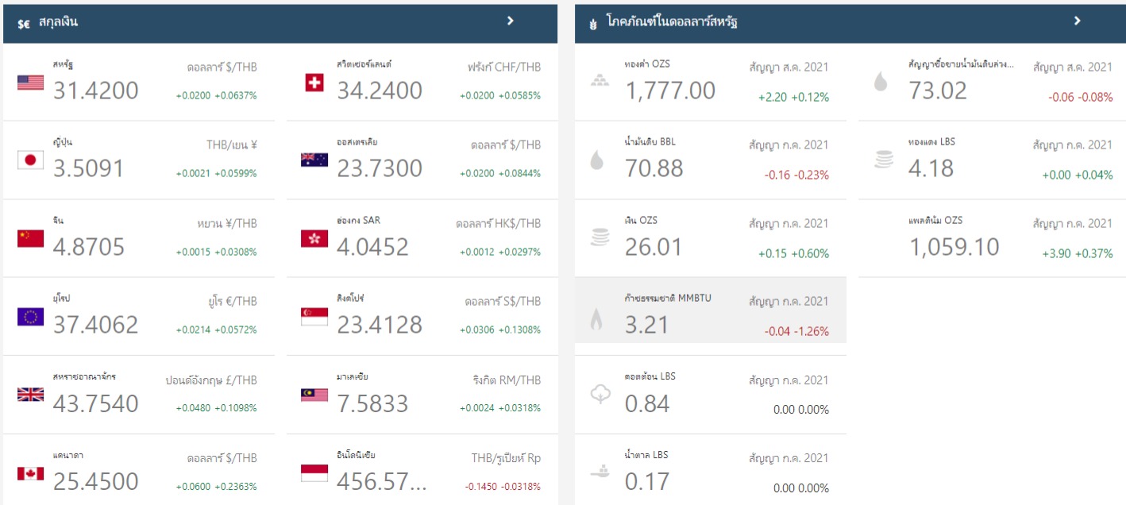Screen dimensions: 1126x505
Task: Click the Indonesia flag icon
Action: [x=314, y=473]
